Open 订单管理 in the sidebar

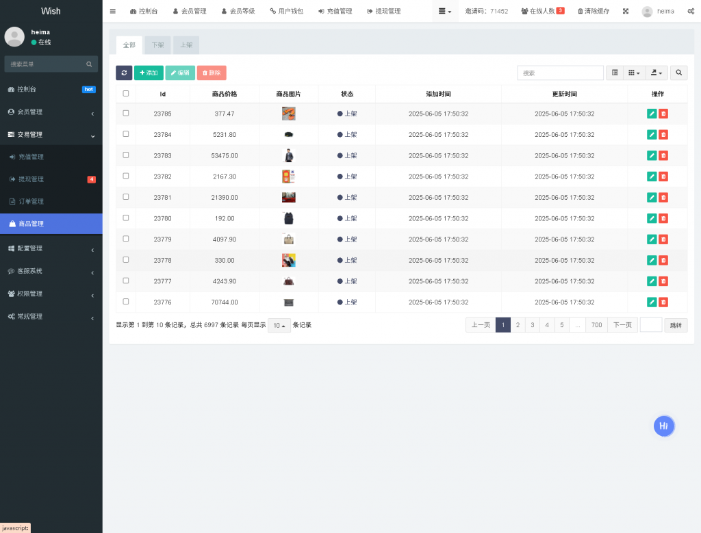tap(31, 202)
